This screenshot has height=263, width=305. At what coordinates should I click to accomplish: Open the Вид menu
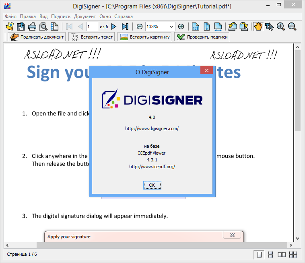tap(43, 16)
